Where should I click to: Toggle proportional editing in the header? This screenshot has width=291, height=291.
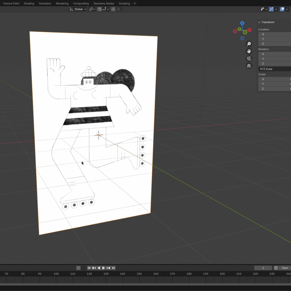point(113,9)
